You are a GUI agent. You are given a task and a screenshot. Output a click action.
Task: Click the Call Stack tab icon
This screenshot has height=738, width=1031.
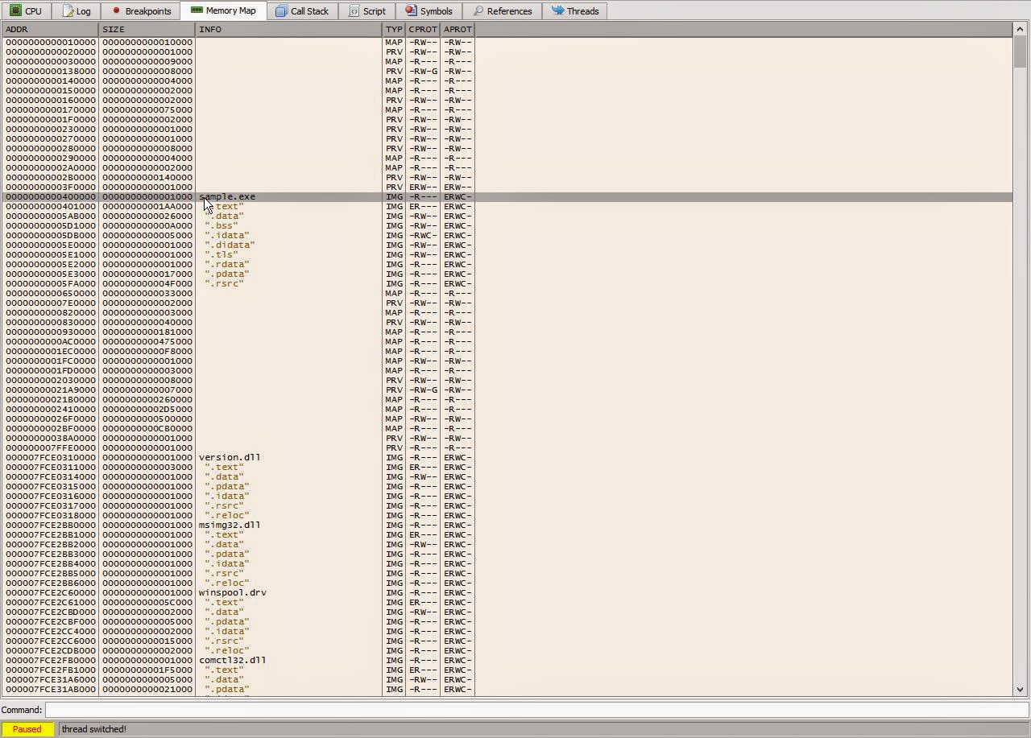(x=280, y=11)
